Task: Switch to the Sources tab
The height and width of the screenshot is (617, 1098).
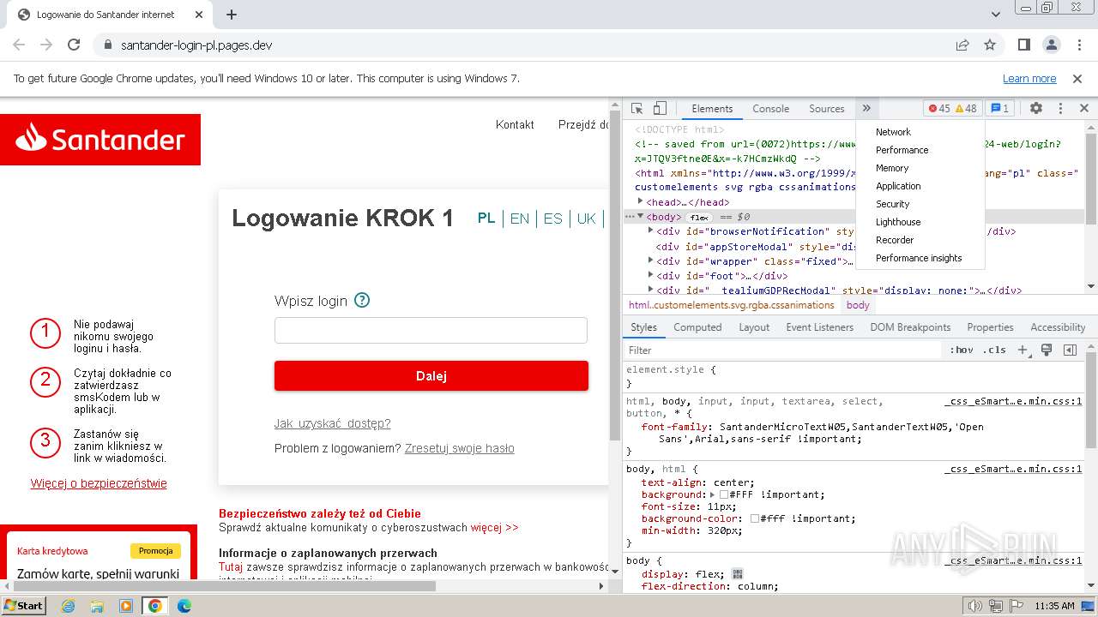Action: click(827, 109)
